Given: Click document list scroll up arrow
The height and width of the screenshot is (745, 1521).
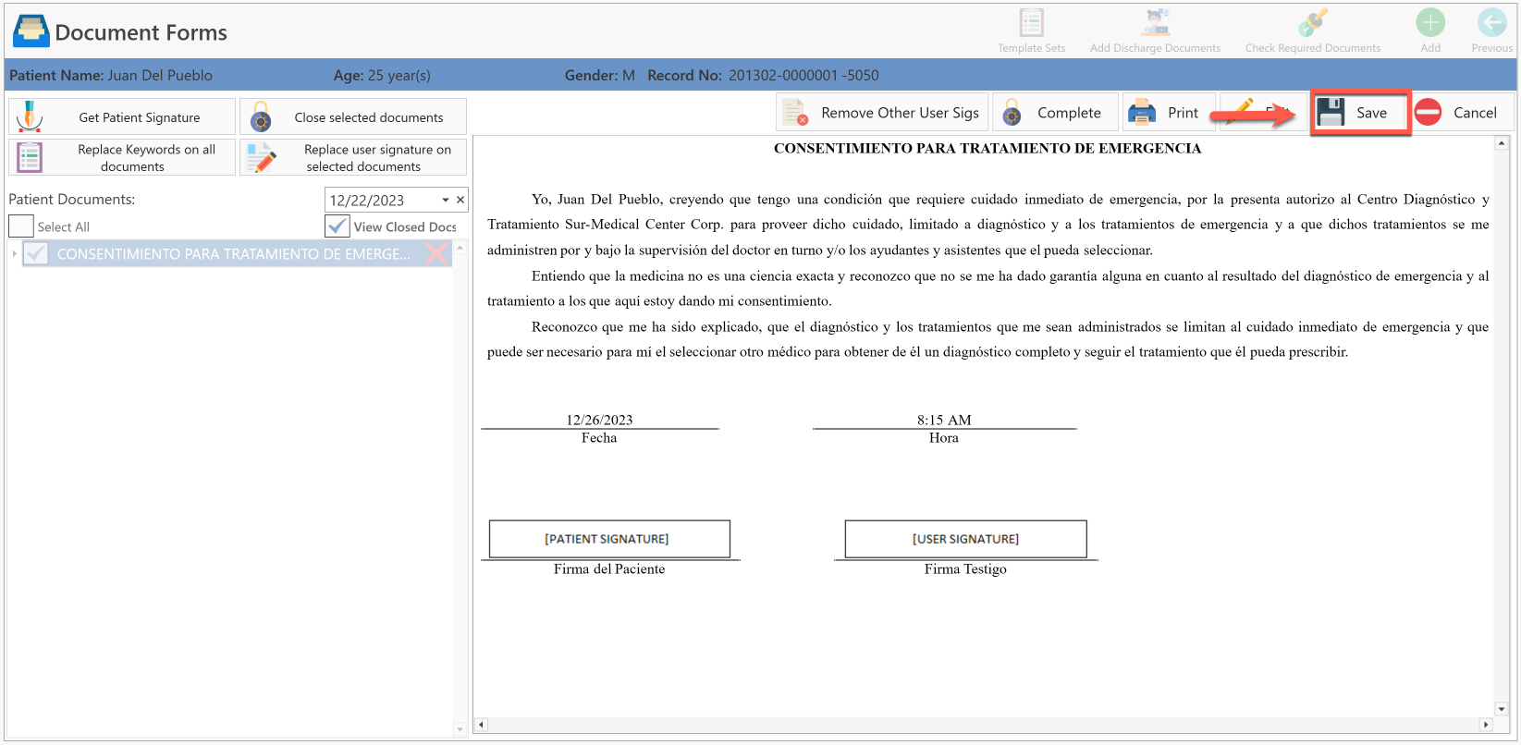Looking at the screenshot, I should coord(460,248).
